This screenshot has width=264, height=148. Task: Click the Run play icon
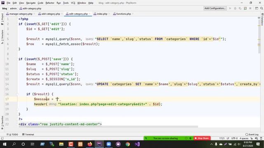(230, 8)
